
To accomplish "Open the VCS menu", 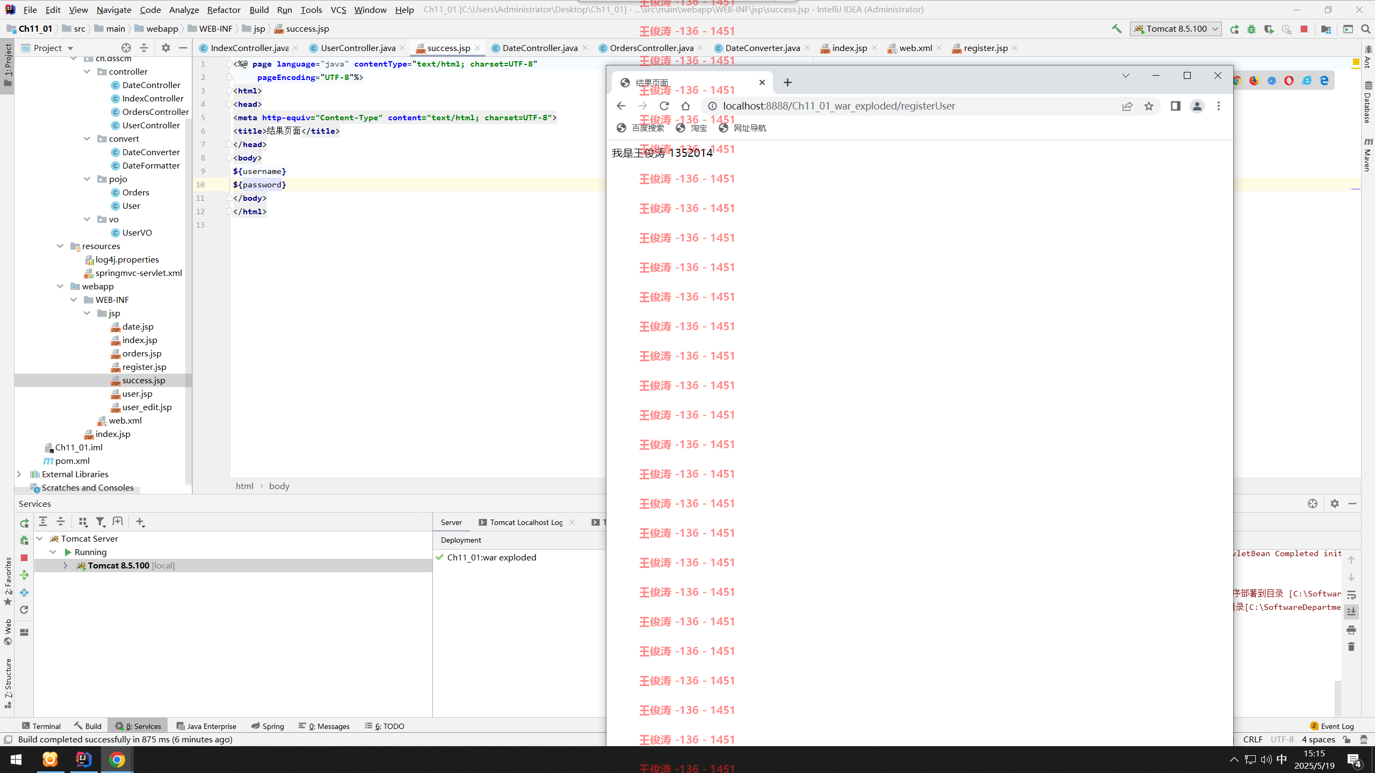I will coord(338,10).
